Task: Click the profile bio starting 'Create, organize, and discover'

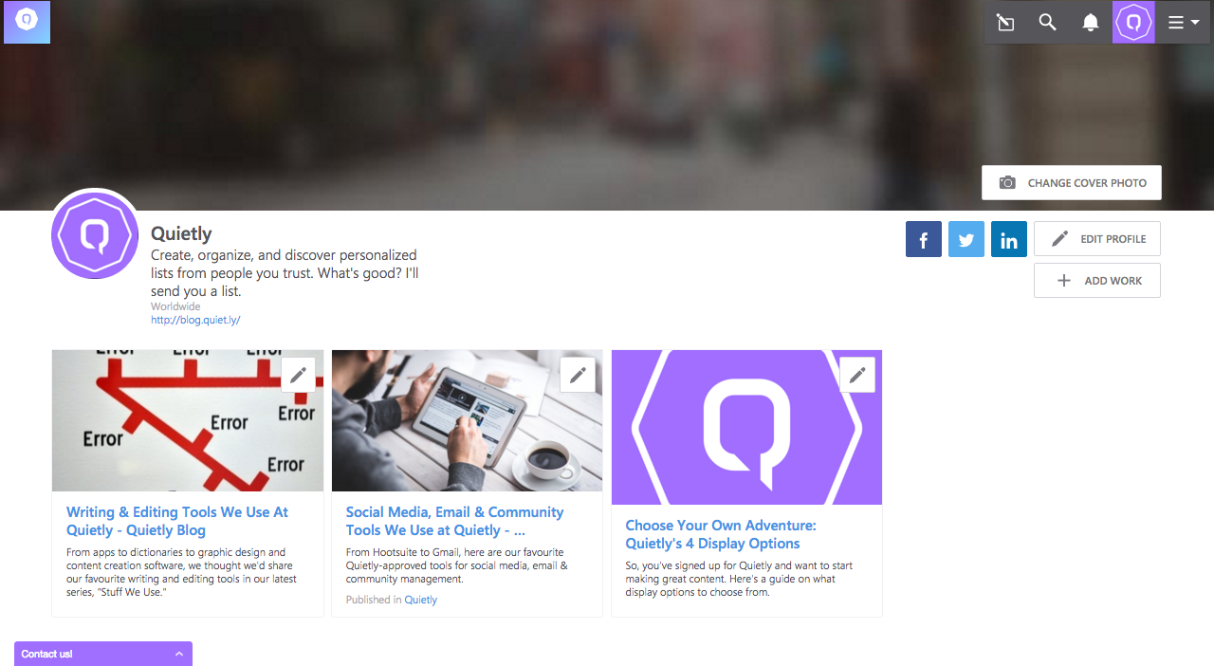Action: coord(285,273)
